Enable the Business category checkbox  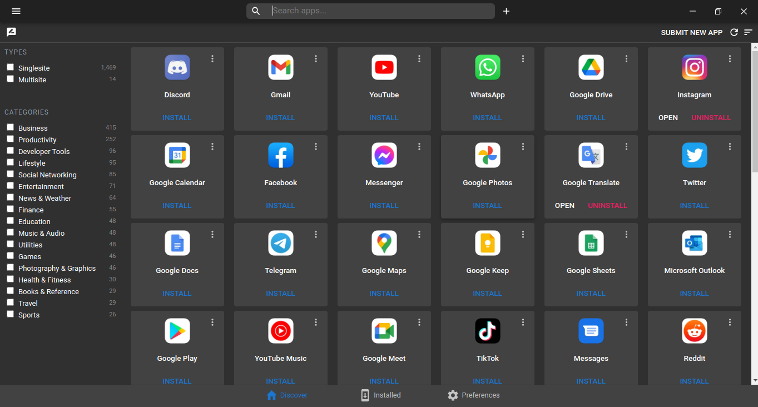click(10, 127)
